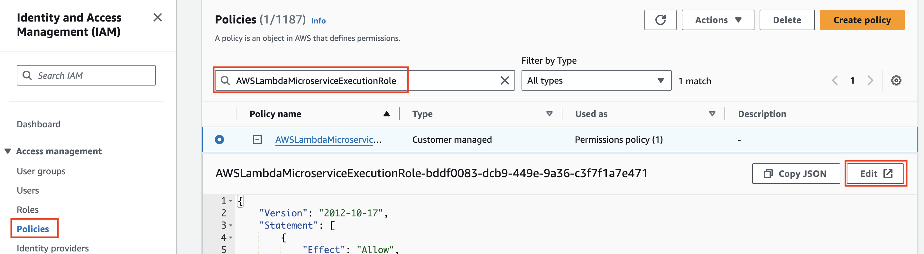This screenshot has width=924, height=254.
Task: Click the 'Customer managed' type cell
Action: coord(452,139)
